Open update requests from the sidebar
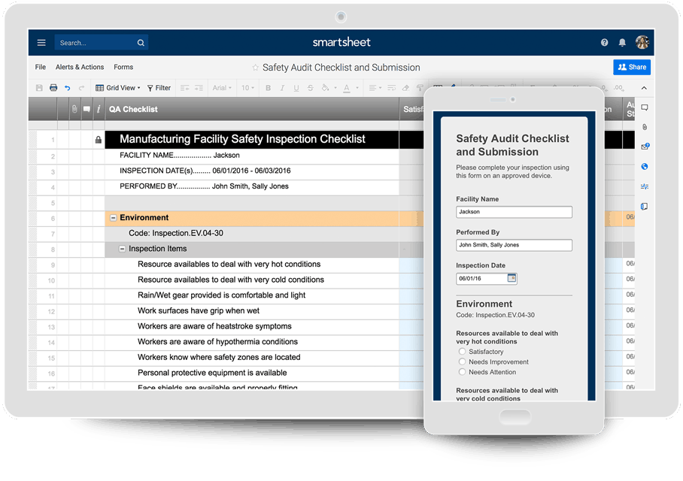This screenshot has height=481, width=683. (x=645, y=146)
